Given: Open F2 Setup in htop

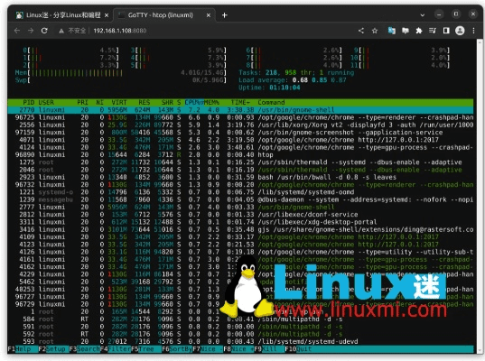Looking at the screenshot, I should point(54,349).
